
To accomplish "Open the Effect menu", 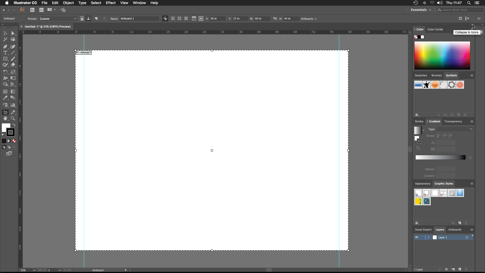I will [111, 3].
